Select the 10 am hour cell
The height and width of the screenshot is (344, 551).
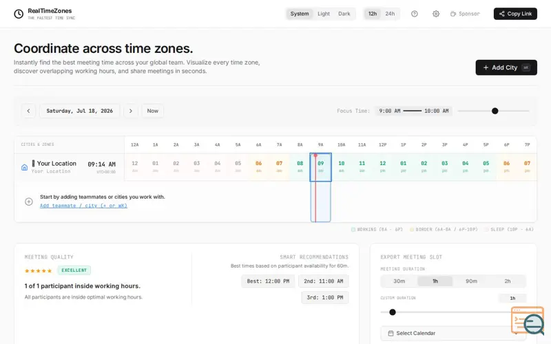[x=341, y=166]
